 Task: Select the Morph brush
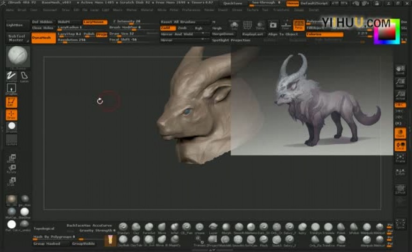tap(226, 228)
